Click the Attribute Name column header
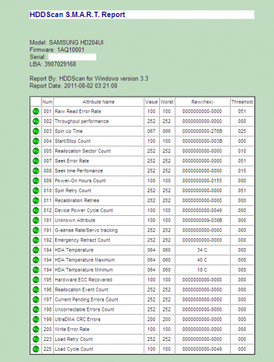This screenshot has width=274, height=362. [99, 102]
